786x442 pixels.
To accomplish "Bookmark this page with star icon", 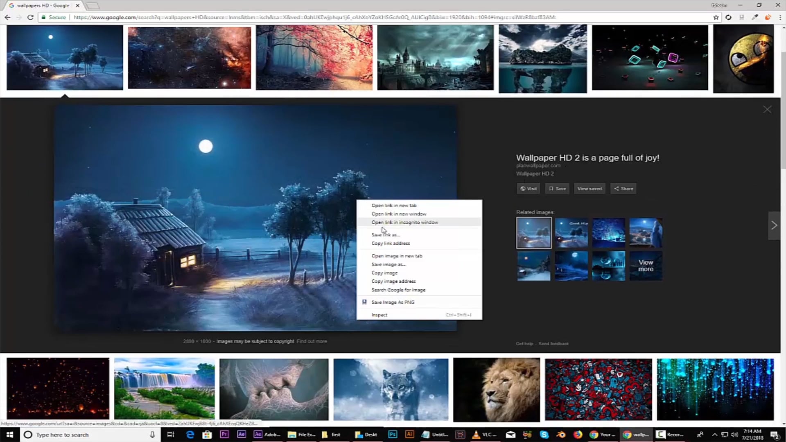I will [716, 17].
